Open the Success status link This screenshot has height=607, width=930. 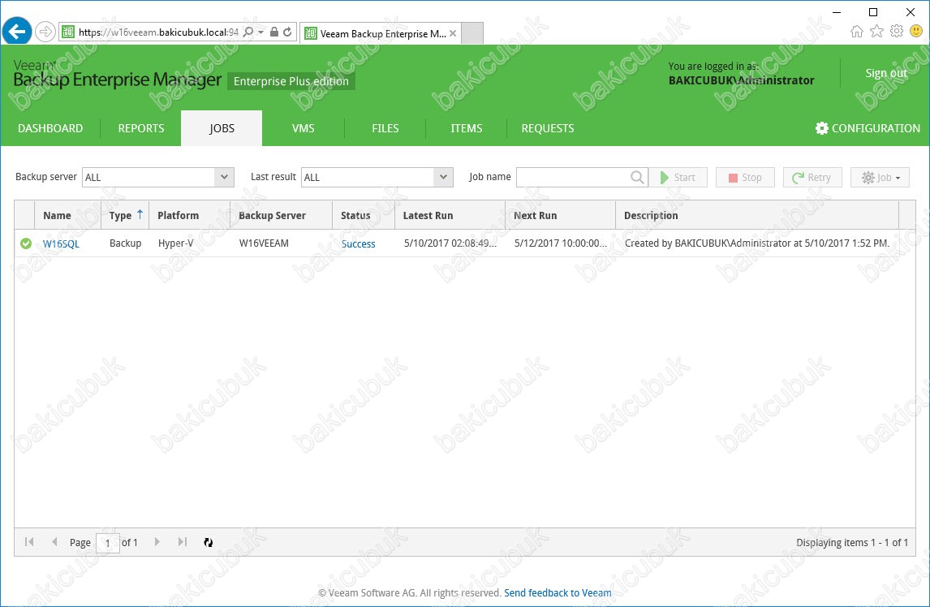[358, 244]
